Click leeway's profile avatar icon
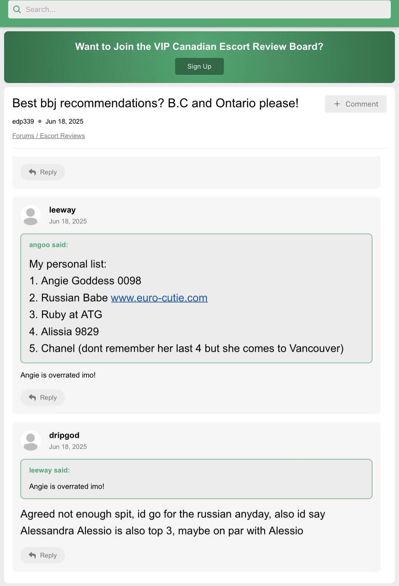Viewport: 399px width, 586px height. [30, 215]
